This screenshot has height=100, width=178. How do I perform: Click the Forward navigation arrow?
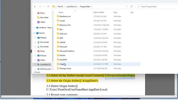pos(40,7)
